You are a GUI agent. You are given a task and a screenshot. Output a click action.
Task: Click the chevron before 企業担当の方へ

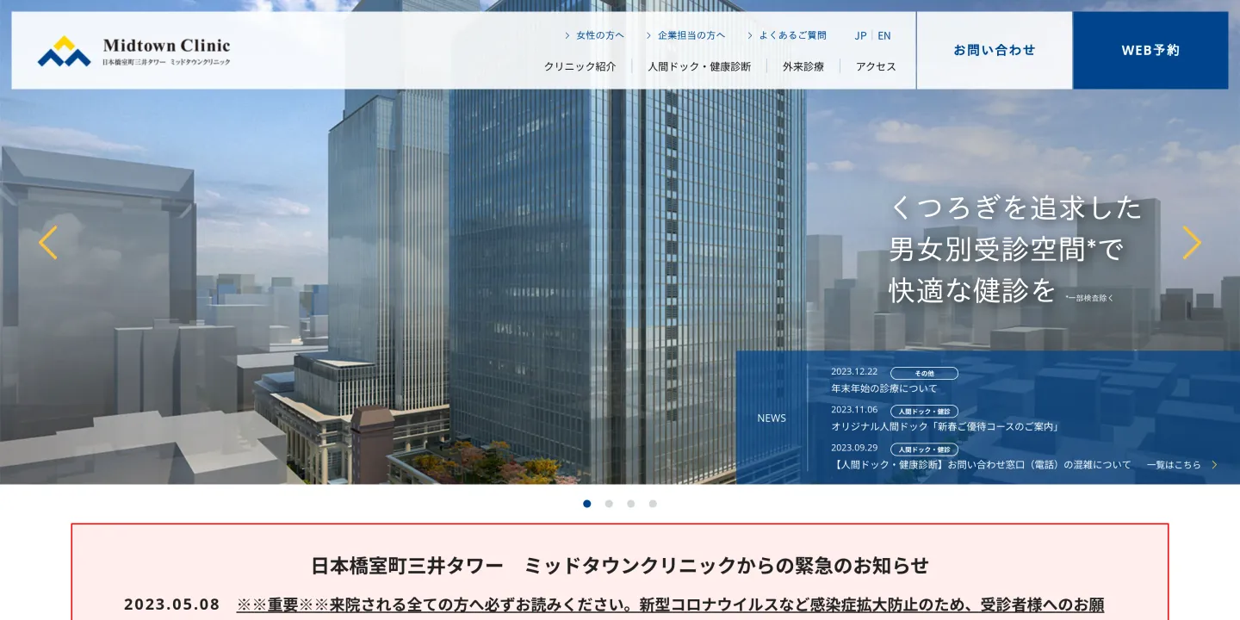[648, 35]
